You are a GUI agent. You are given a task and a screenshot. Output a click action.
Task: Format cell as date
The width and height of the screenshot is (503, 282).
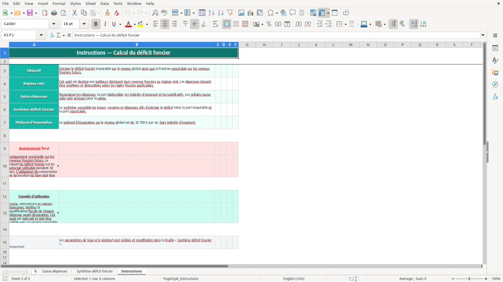(288, 24)
